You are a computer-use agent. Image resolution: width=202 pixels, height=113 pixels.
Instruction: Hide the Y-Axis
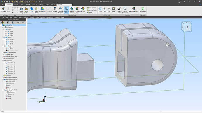point(9,33)
